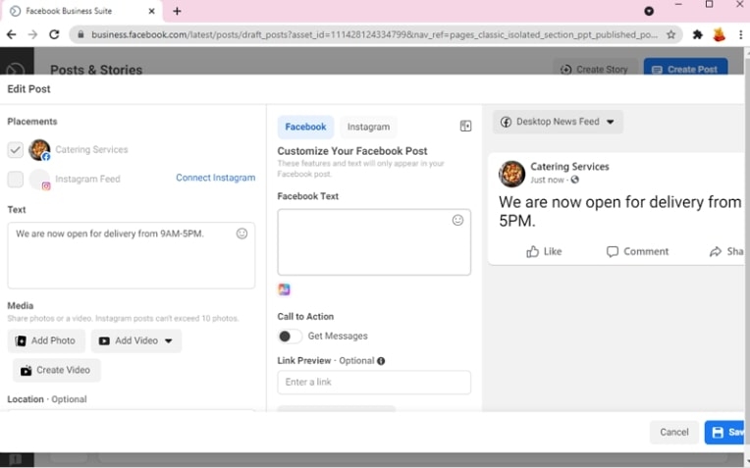Click Create Post behind the dialog
This screenshot has width=750, height=468.
click(x=685, y=69)
